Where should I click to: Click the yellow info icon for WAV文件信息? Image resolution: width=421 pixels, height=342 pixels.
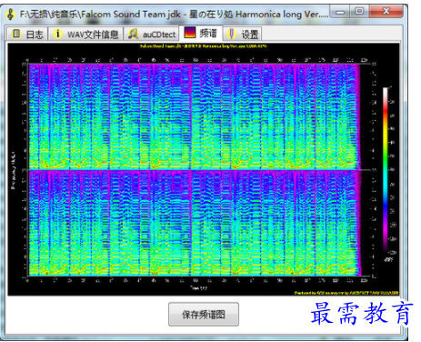click(57, 34)
